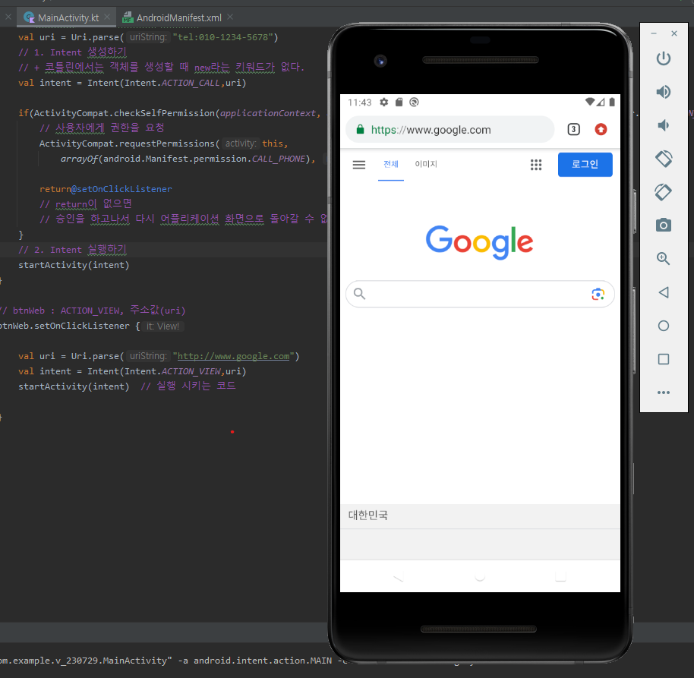The height and width of the screenshot is (678, 694).
Task: Lower the emulator volume with the volume down icon
Action: point(663,125)
